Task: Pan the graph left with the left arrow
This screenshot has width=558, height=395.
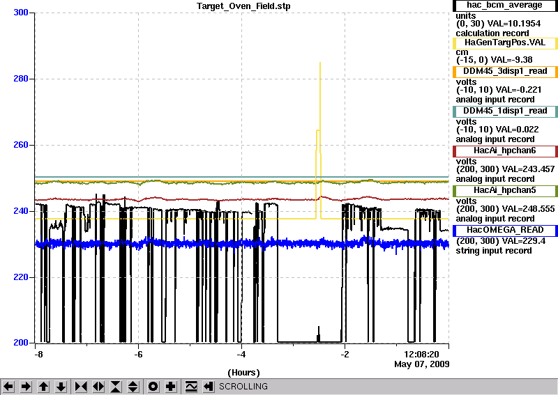Action: (8, 387)
